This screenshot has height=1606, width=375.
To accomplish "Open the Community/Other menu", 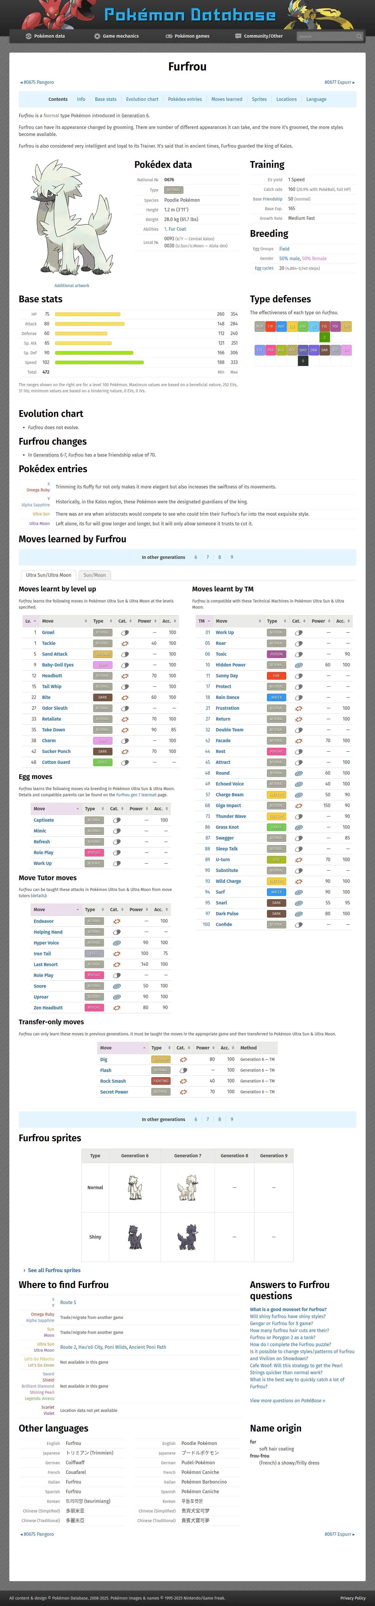I will (258, 36).
